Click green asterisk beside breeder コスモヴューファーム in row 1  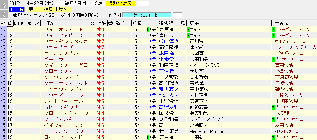273,30
